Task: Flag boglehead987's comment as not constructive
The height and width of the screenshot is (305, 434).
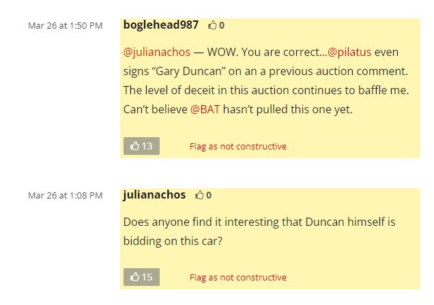Action: (237, 147)
